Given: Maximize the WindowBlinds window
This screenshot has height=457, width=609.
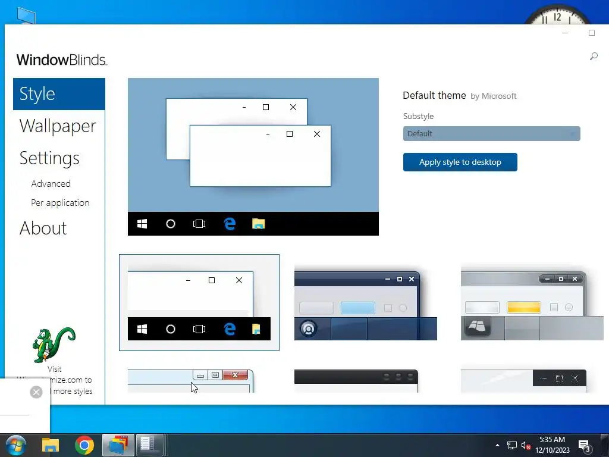Looking at the screenshot, I should click(x=592, y=33).
